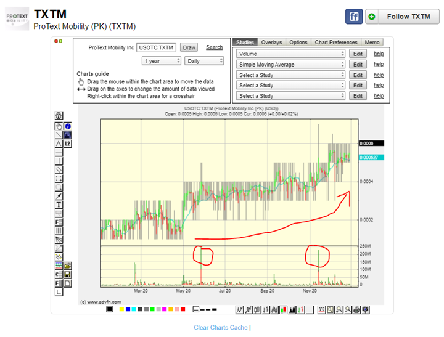Open the Simple Moving Average study dropdown

290,65
